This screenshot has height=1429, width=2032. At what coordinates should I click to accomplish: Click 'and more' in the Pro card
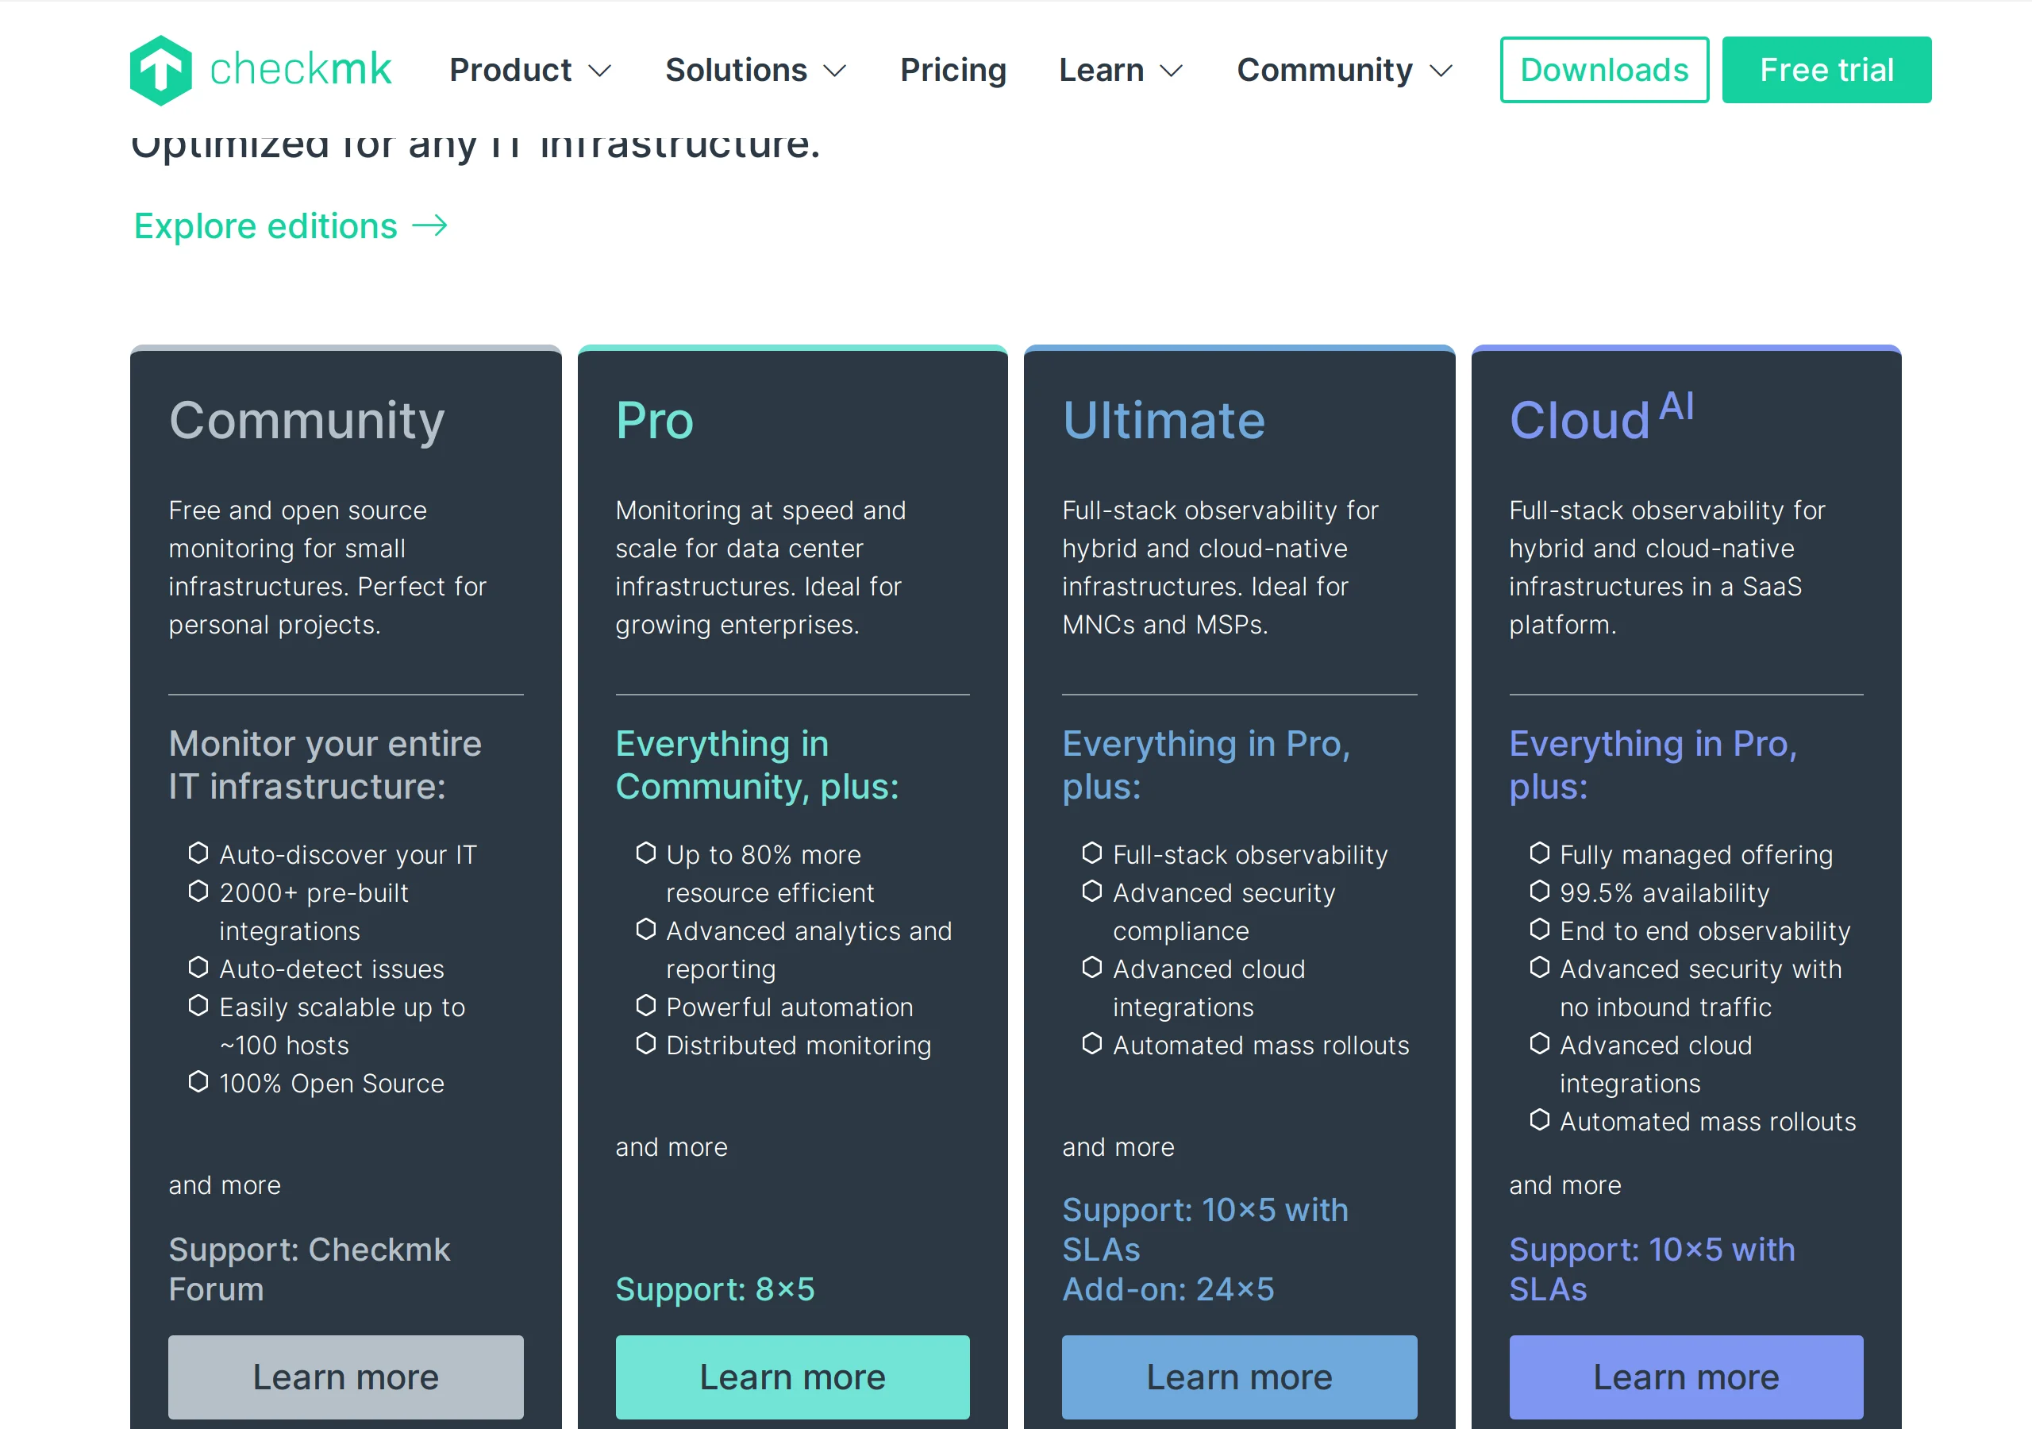(x=672, y=1147)
